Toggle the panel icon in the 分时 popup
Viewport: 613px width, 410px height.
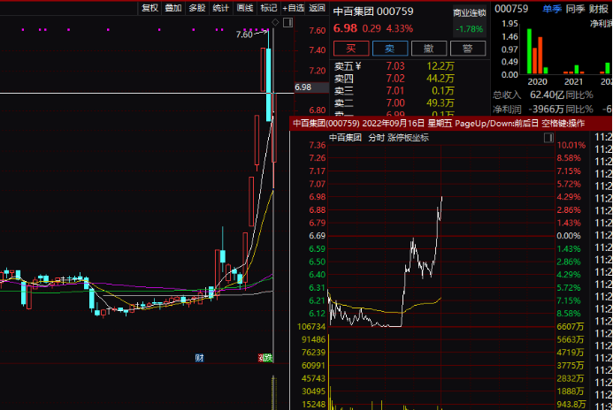click(x=548, y=138)
